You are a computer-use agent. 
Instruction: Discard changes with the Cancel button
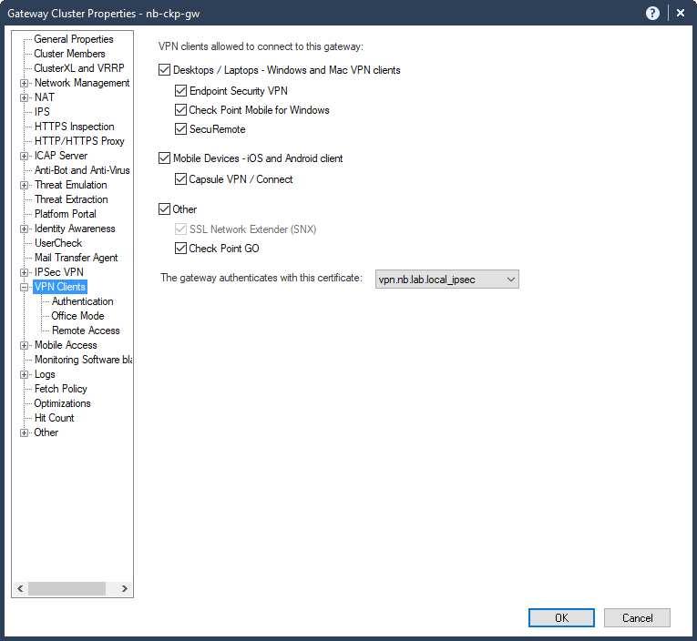pyautogui.click(x=637, y=618)
